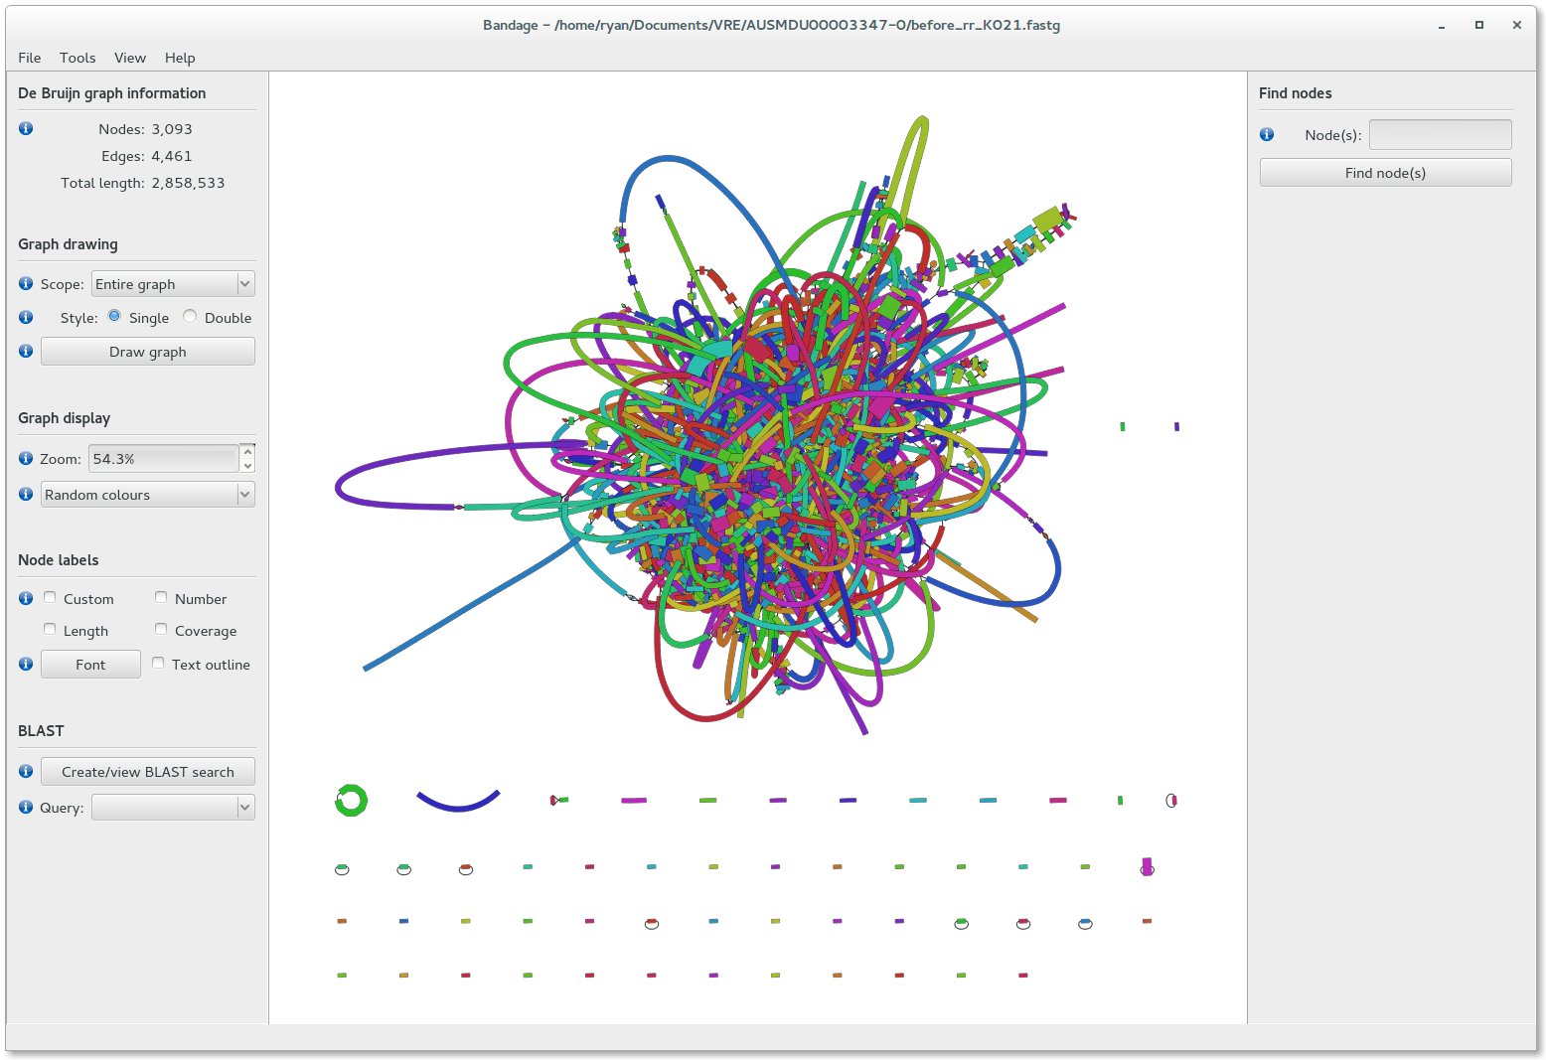Screen dimensions: 1546x1060
Task: Open the Scope dropdown showing Entire graph
Action: (x=173, y=284)
